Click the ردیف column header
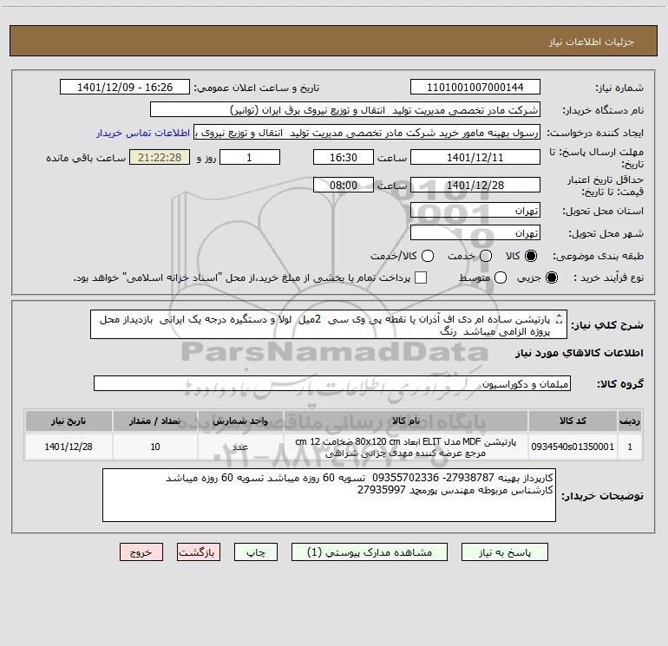The height and width of the screenshot is (646, 668). 630,421
